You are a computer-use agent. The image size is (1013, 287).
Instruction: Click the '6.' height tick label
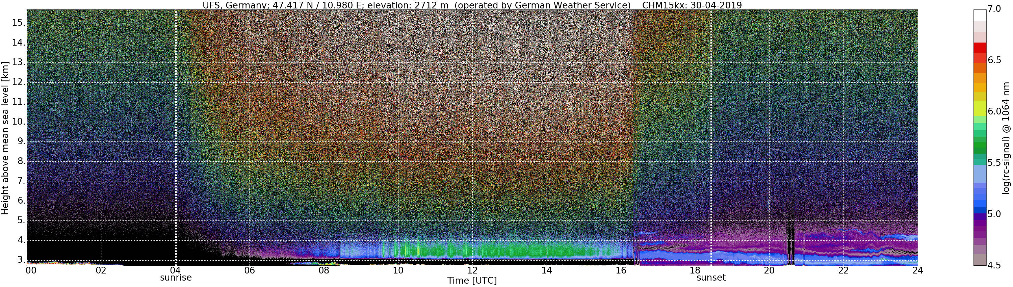pyautogui.click(x=21, y=201)
